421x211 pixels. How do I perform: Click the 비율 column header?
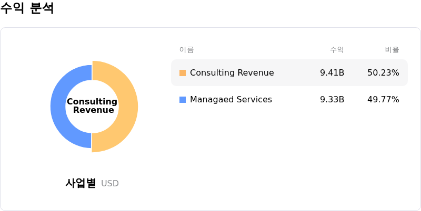pyautogui.click(x=392, y=50)
